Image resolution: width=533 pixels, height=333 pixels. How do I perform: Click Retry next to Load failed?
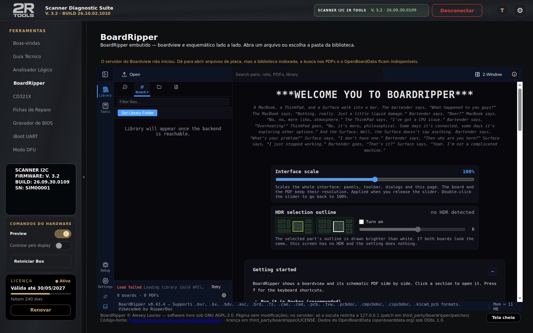[x=216, y=287]
